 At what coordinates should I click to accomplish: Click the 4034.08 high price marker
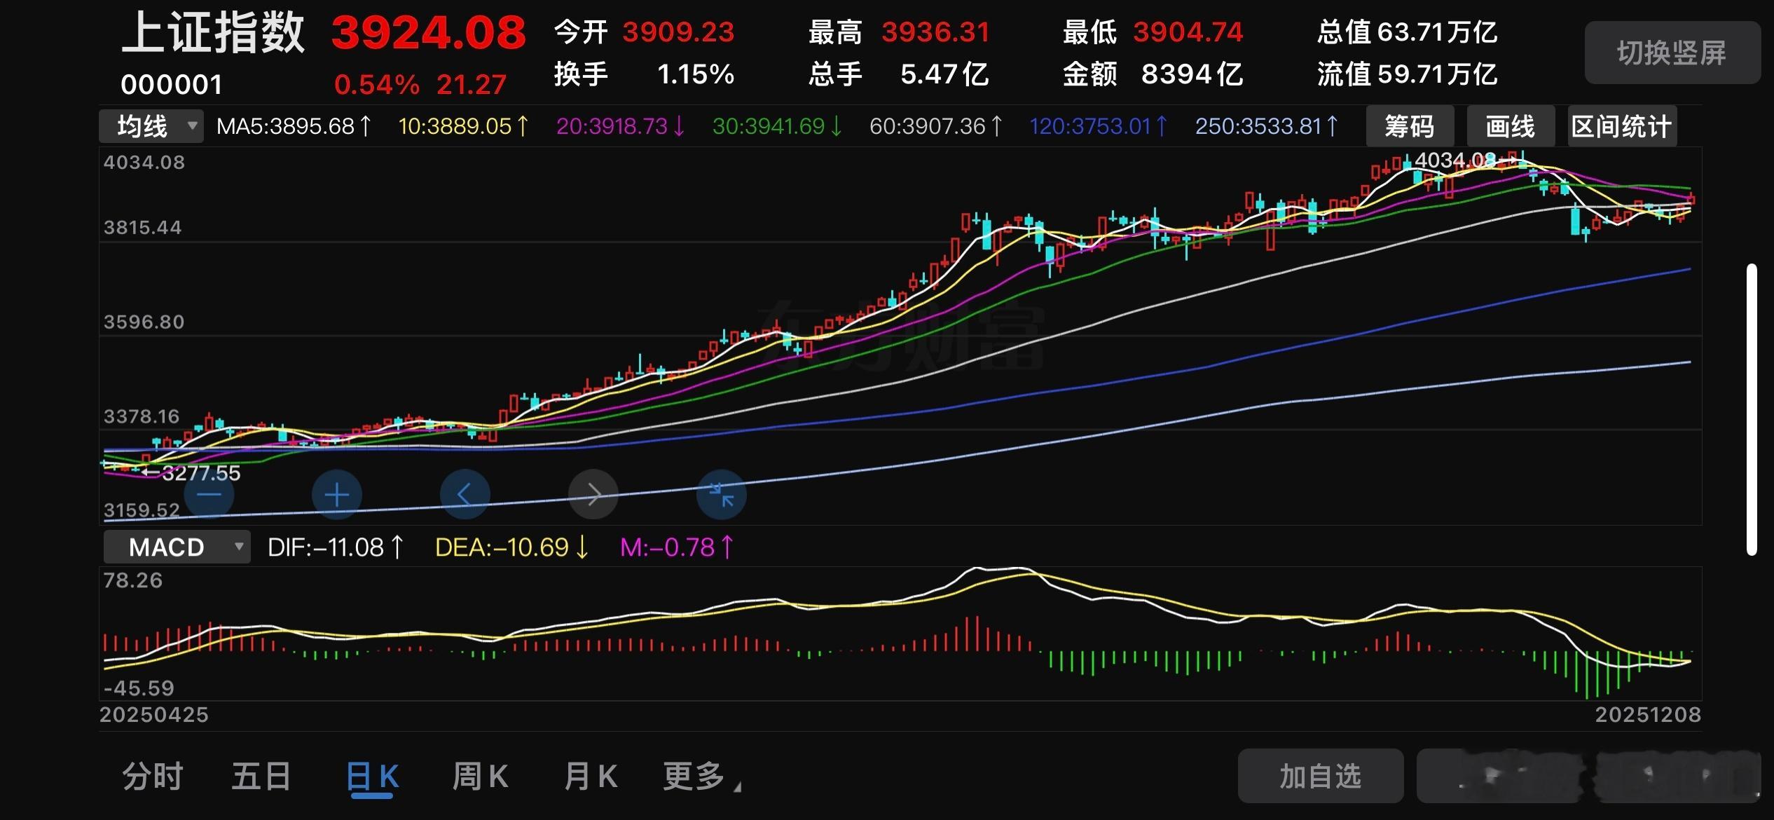coord(1455,160)
